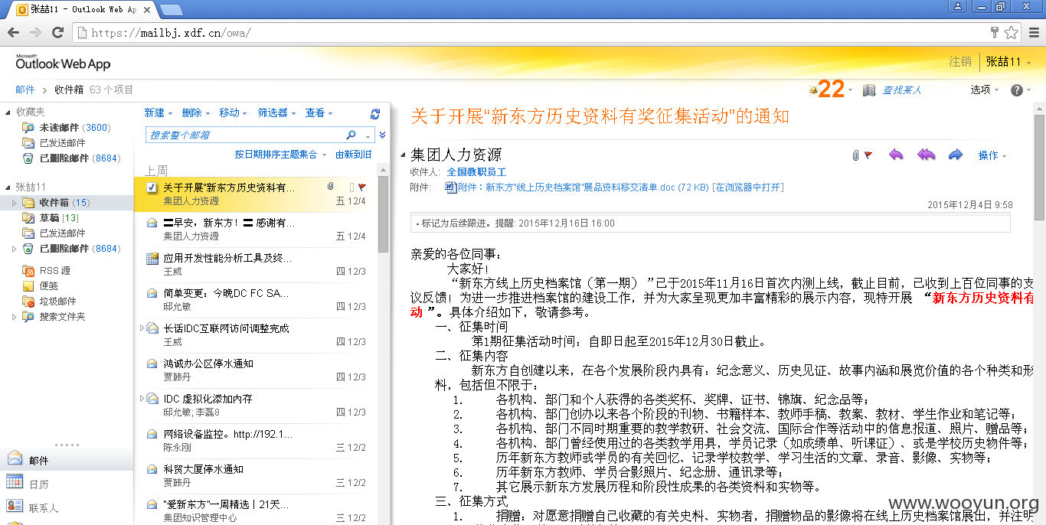Expand 已删除邮件 under 张喆11

(x=15, y=249)
